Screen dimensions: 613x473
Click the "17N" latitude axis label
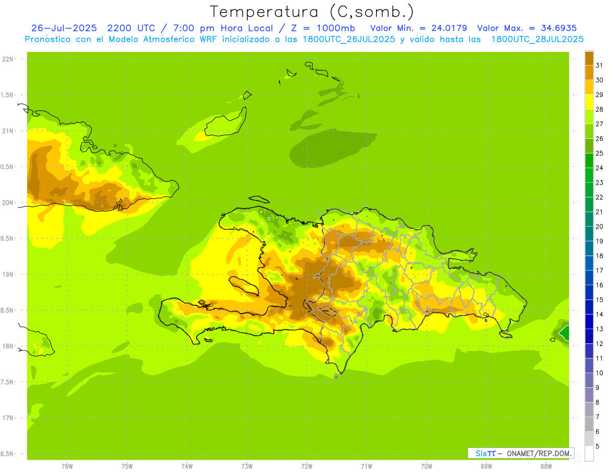8,418
